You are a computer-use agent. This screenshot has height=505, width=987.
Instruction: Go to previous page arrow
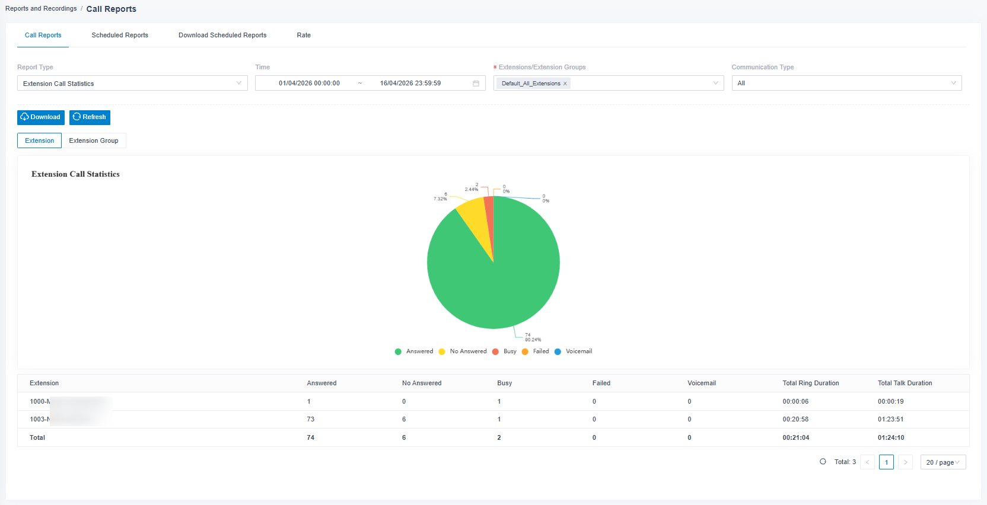(868, 462)
